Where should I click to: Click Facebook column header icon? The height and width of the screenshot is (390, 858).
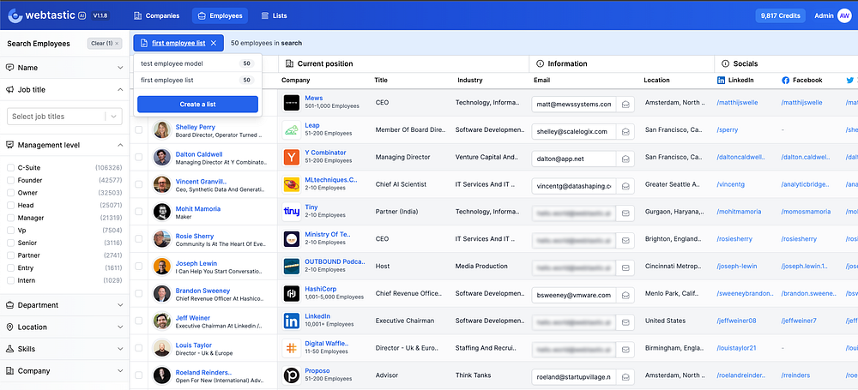(x=785, y=80)
